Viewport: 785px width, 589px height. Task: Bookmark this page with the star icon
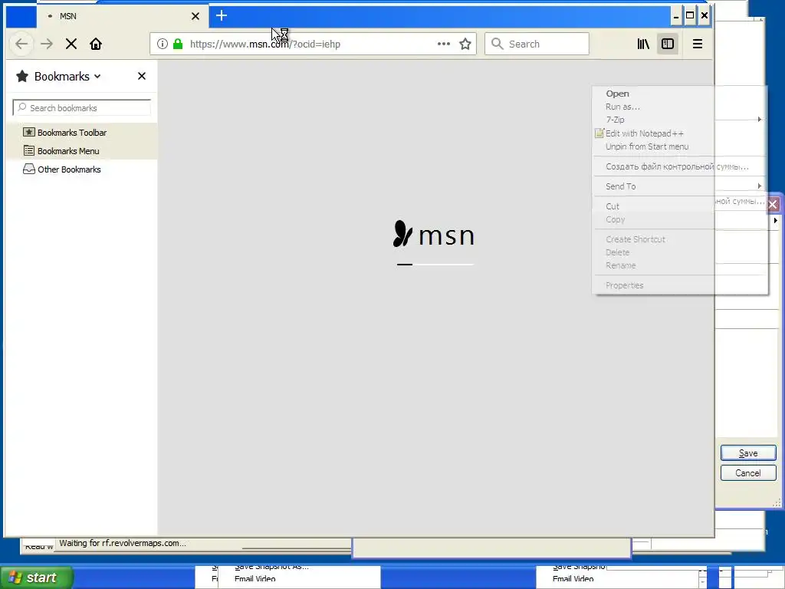tap(465, 44)
